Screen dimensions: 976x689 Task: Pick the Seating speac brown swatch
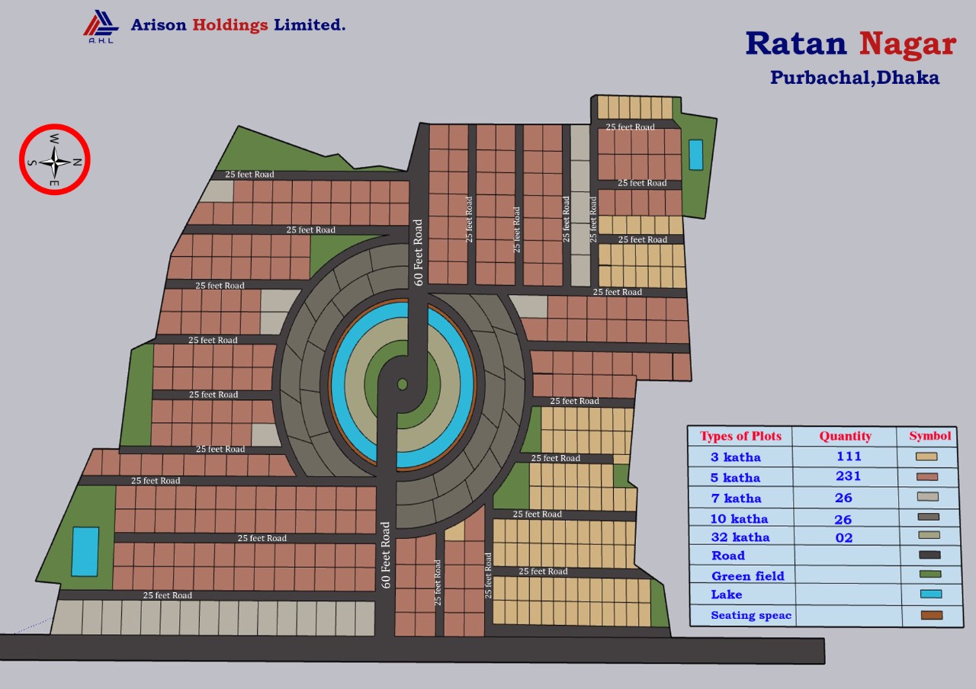pos(932,615)
